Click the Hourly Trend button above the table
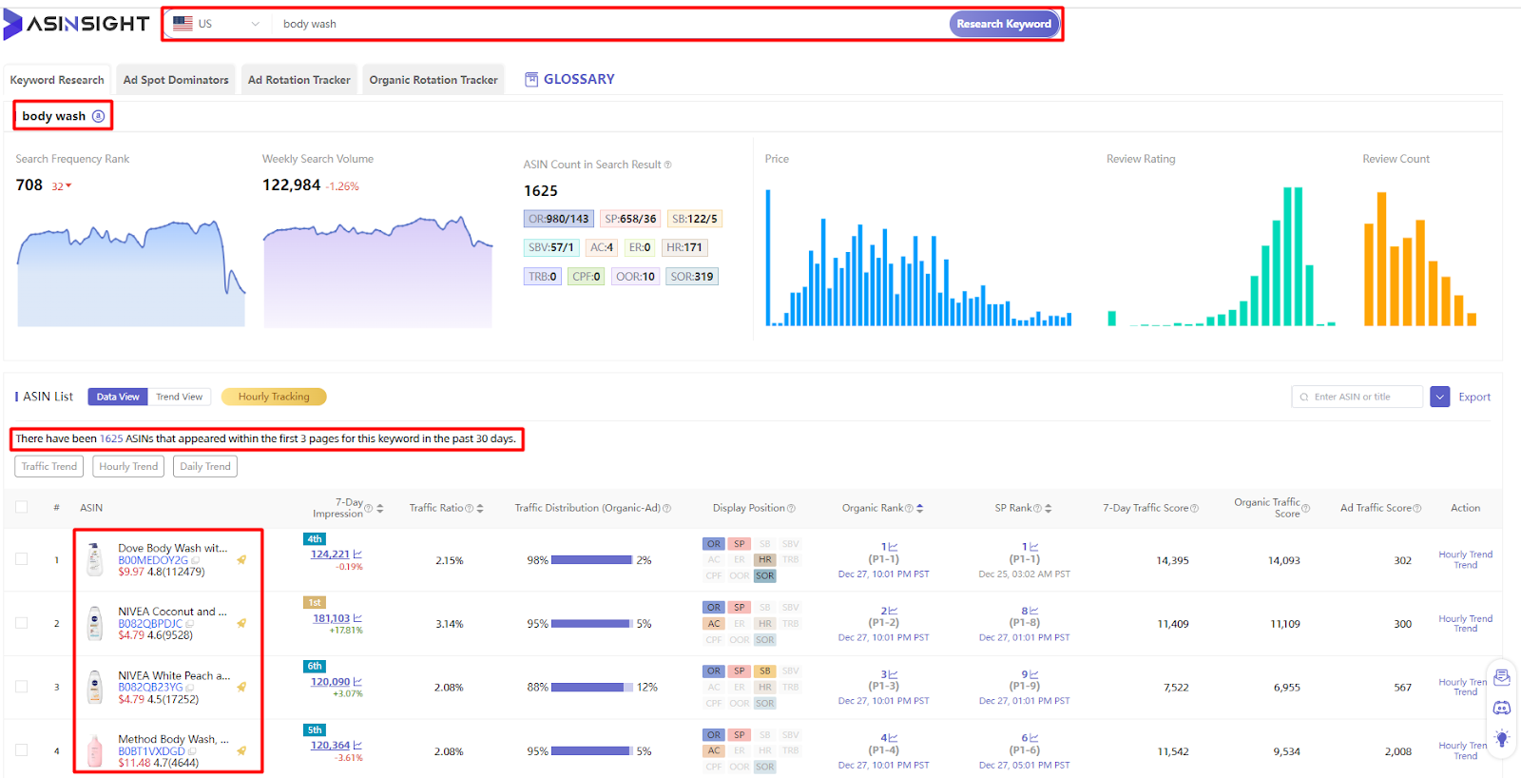 [128, 466]
